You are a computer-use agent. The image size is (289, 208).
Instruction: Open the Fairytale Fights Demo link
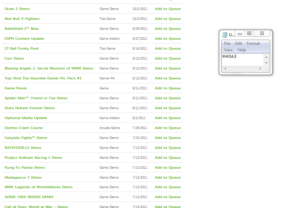26,138
